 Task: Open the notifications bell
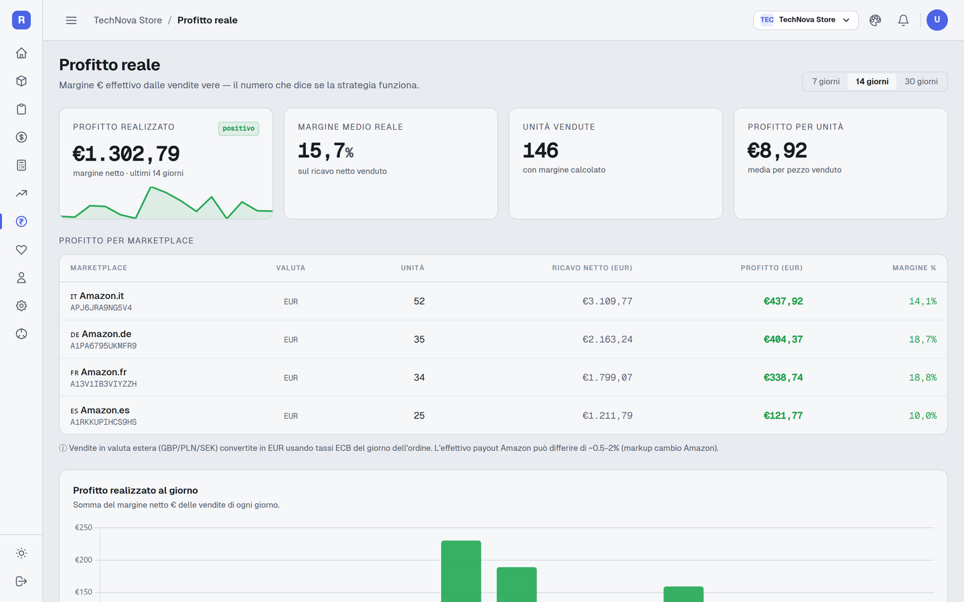(x=903, y=20)
